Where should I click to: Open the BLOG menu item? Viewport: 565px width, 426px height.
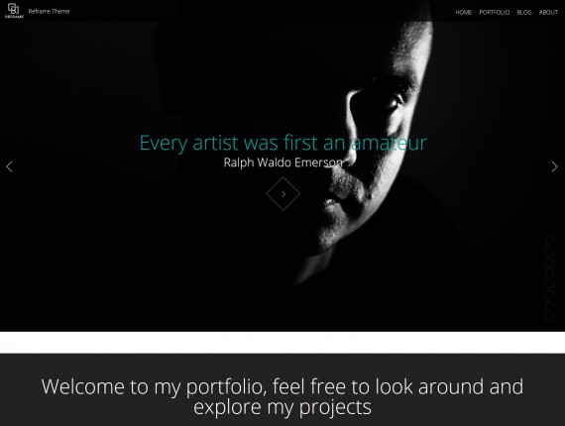tap(524, 12)
